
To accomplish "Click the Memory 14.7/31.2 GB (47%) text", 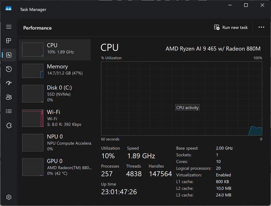I will pos(65,73).
